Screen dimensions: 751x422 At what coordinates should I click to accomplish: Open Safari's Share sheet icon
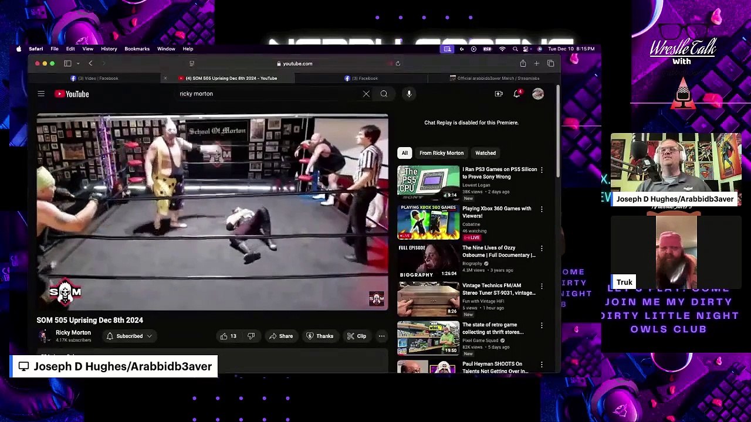tap(523, 63)
